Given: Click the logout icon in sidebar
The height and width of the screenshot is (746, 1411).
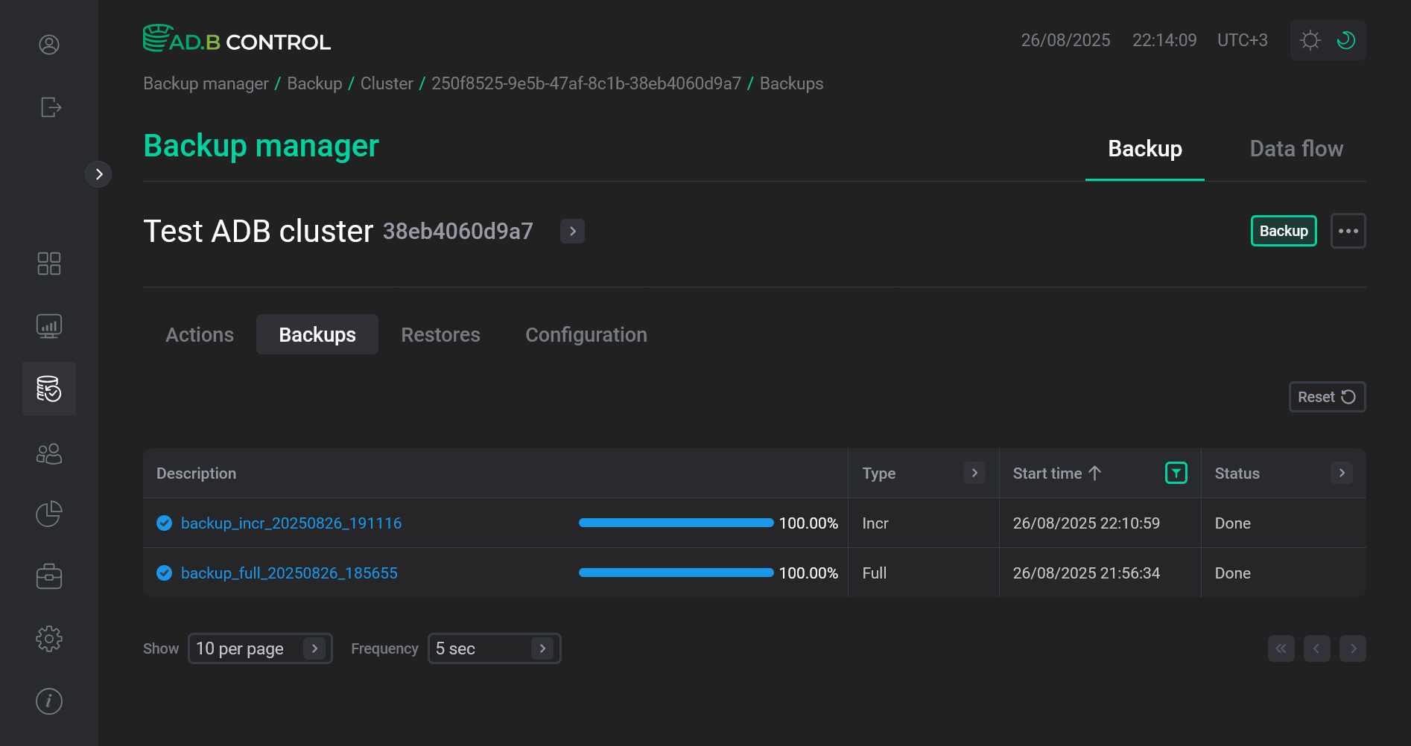Looking at the screenshot, I should tap(50, 107).
